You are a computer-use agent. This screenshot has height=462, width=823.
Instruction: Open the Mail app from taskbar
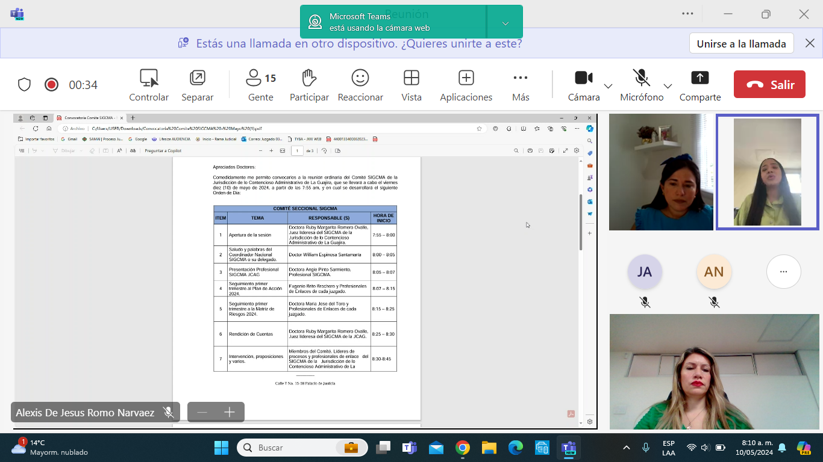click(x=436, y=448)
